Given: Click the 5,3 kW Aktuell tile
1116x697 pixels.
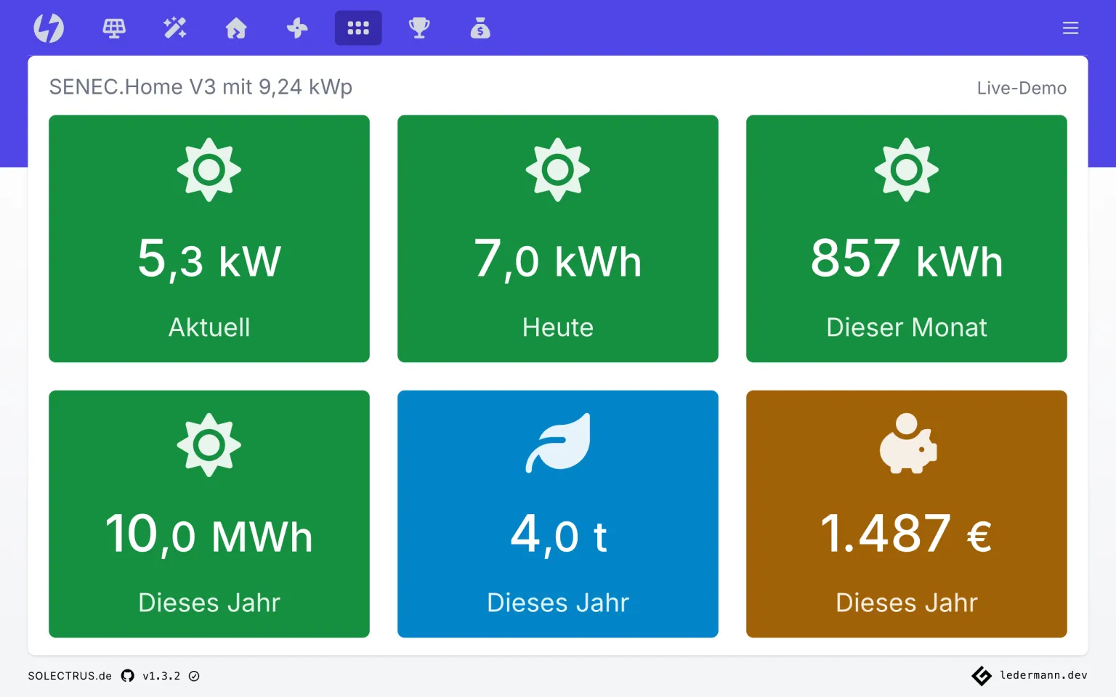Looking at the screenshot, I should click(209, 238).
